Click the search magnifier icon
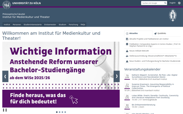The height and width of the screenshot is (114, 183). coord(165,3)
